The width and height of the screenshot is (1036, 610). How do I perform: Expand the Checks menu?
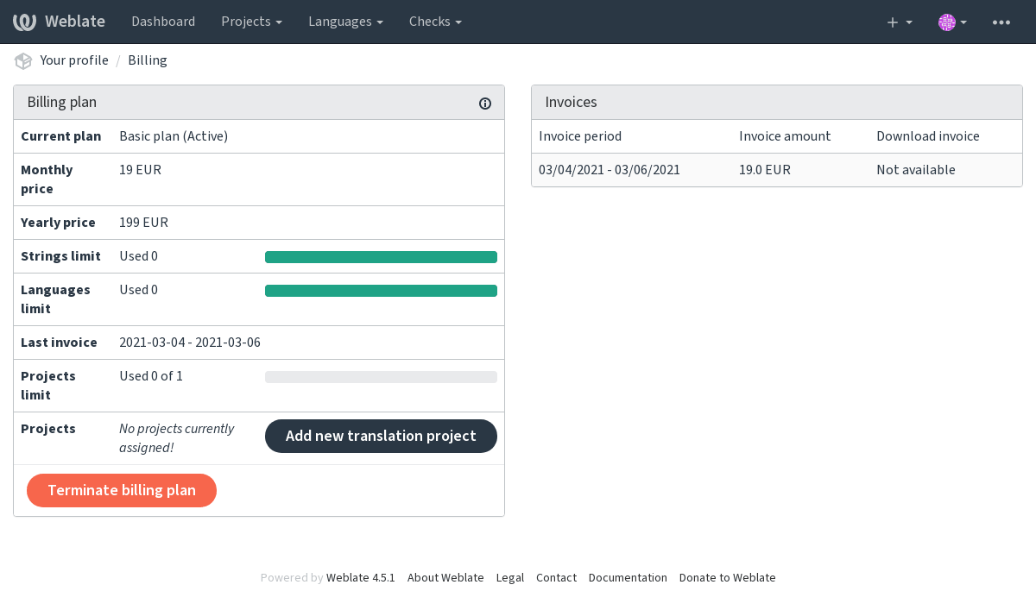435,22
